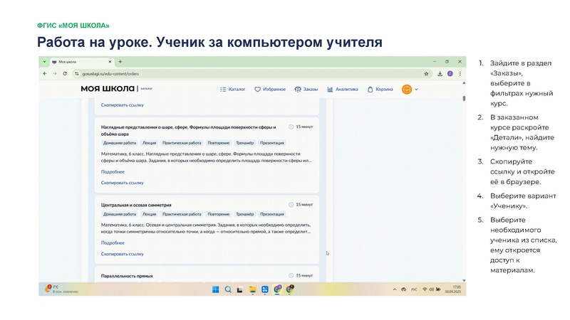Click РУС language indicator in tray
570x320 pixels.
[414, 289]
